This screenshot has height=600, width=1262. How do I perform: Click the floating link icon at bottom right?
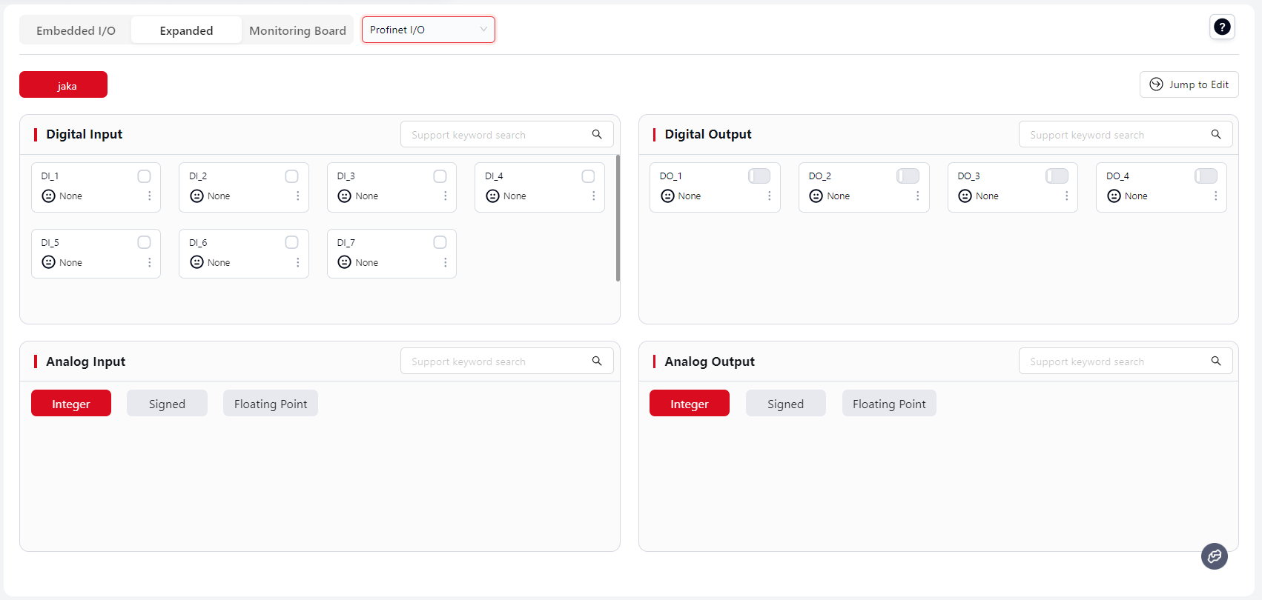[x=1214, y=556]
